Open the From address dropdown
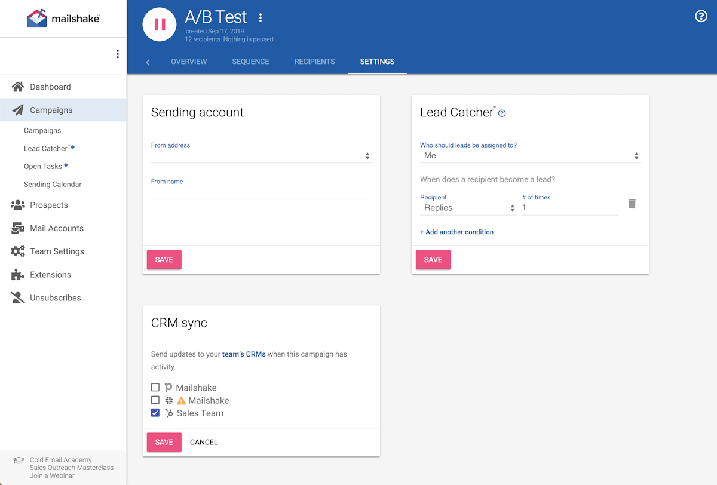This screenshot has height=485, width=717. 261,156
